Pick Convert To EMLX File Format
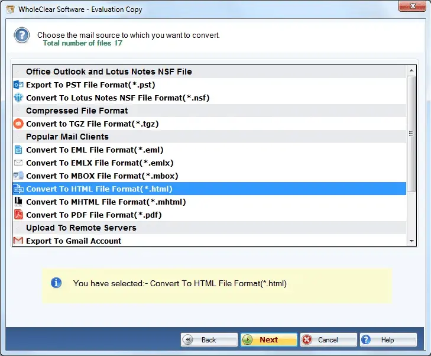431x356 pixels. [209, 163]
